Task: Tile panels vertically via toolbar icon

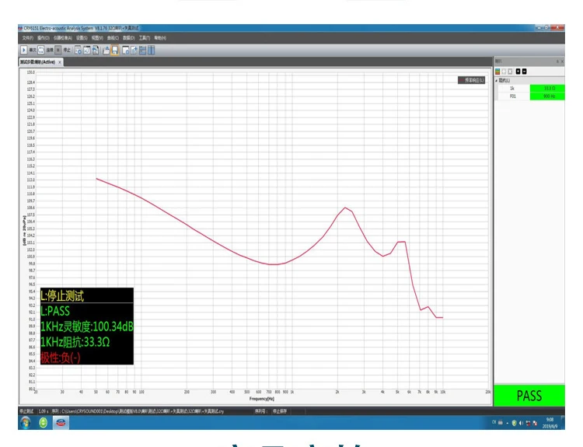Action: coord(151,51)
